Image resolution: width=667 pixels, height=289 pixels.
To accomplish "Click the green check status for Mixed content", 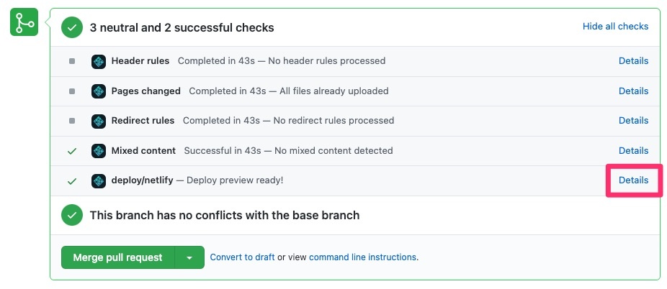I will (72, 151).
